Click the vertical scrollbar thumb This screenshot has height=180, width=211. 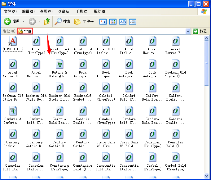pos(206,63)
